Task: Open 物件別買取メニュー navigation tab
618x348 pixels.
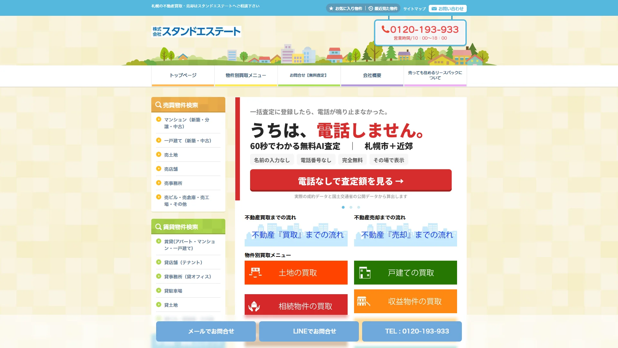Action: [246, 76]
